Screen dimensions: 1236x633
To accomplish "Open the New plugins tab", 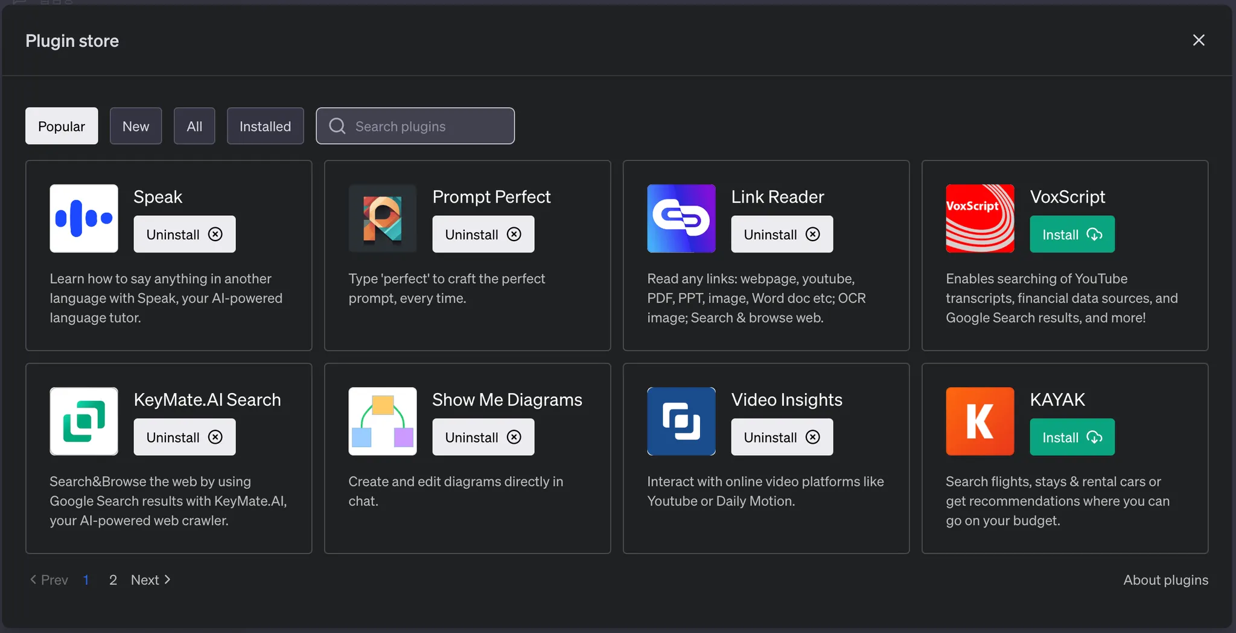I will click(136, 126).
